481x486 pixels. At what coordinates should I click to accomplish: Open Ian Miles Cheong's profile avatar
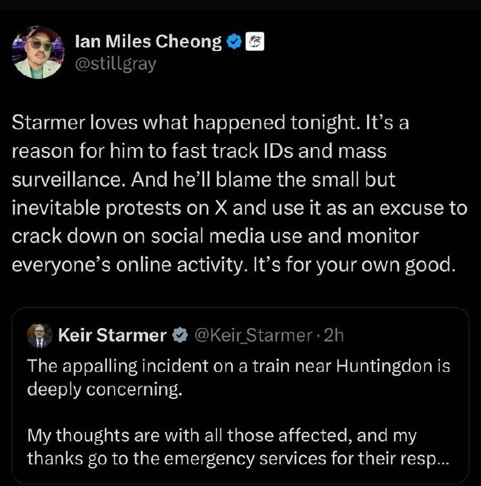point(38,53)
